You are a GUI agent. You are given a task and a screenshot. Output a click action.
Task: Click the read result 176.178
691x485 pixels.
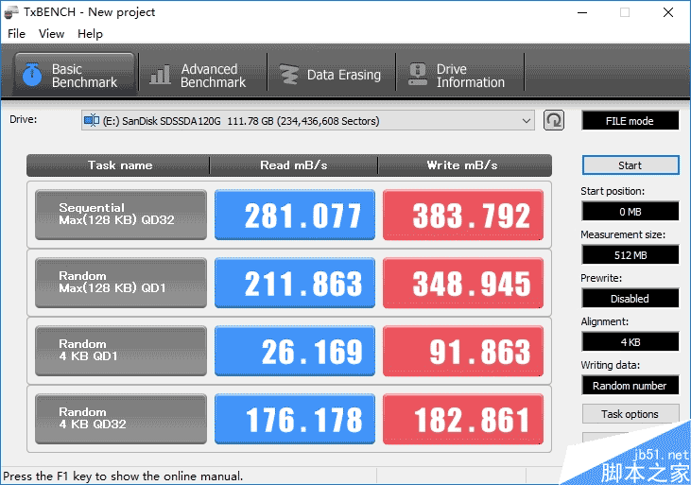pyautogui.click(x=295, y=419)
